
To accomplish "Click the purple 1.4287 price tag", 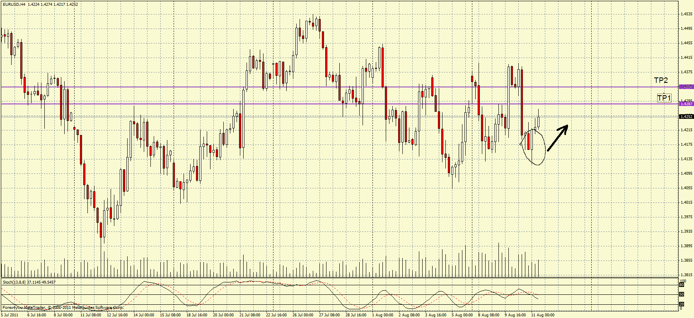I will point(687,104).
